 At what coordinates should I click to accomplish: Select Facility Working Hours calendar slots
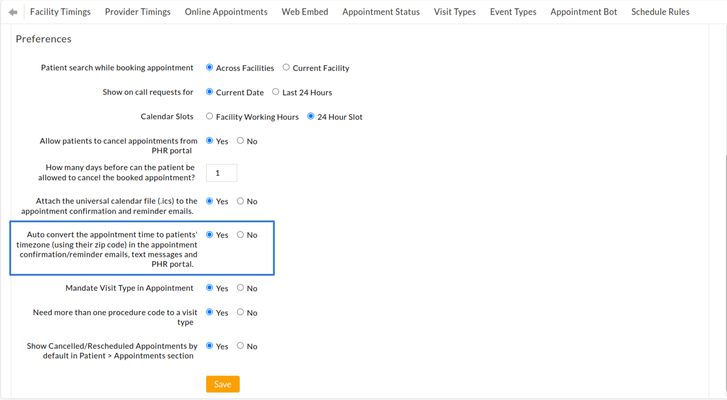(209, 116)
